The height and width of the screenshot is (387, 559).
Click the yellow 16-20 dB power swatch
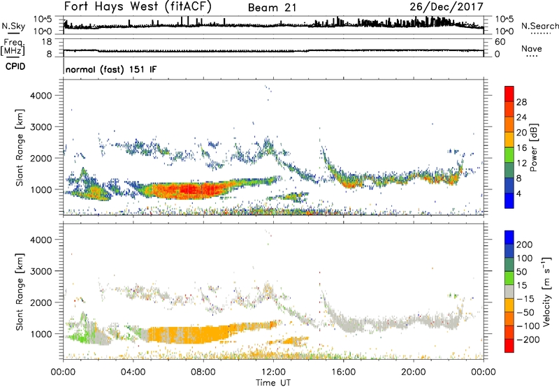(x=509, y=139)
